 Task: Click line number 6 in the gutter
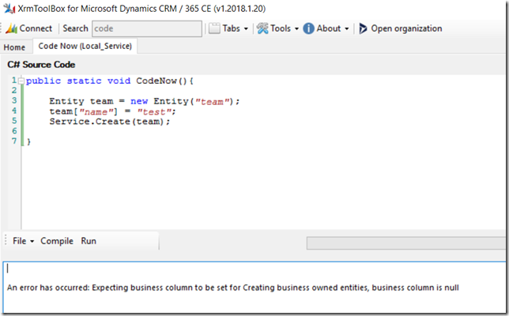point(14,131)
